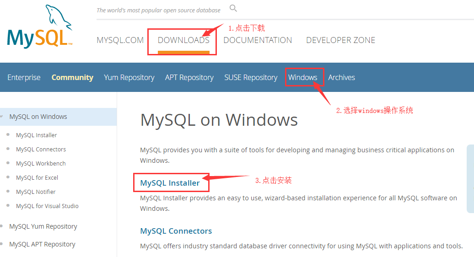474x257 pixels.
Task: Open the DOCUMENTATION tab
Action: (x=258, y=40)
